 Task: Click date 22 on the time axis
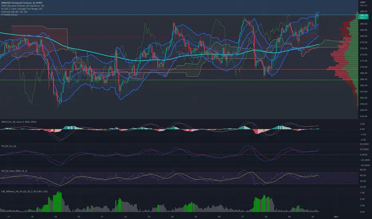125,217
